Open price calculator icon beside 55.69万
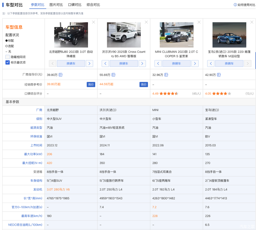This screenshot has width=256, height=230. 114,75
